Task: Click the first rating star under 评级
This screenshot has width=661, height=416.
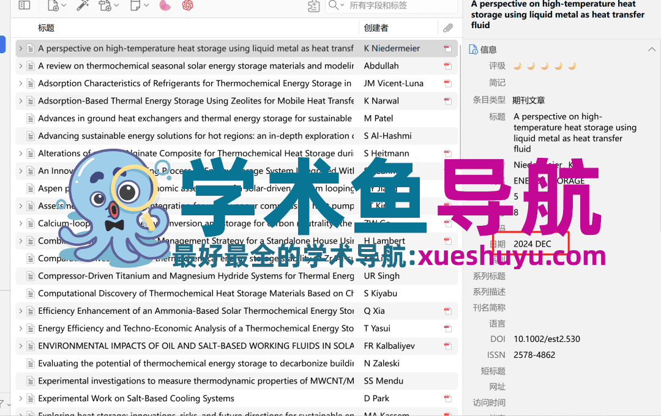Action: (517, 65)
